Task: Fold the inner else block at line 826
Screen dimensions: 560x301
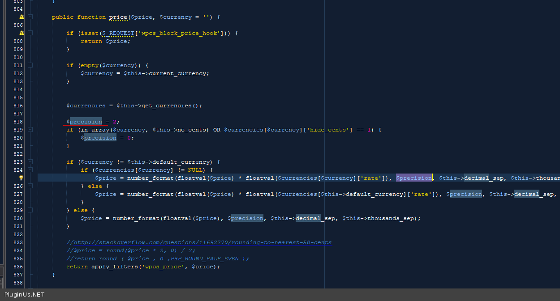Action: tap(30, 186)
